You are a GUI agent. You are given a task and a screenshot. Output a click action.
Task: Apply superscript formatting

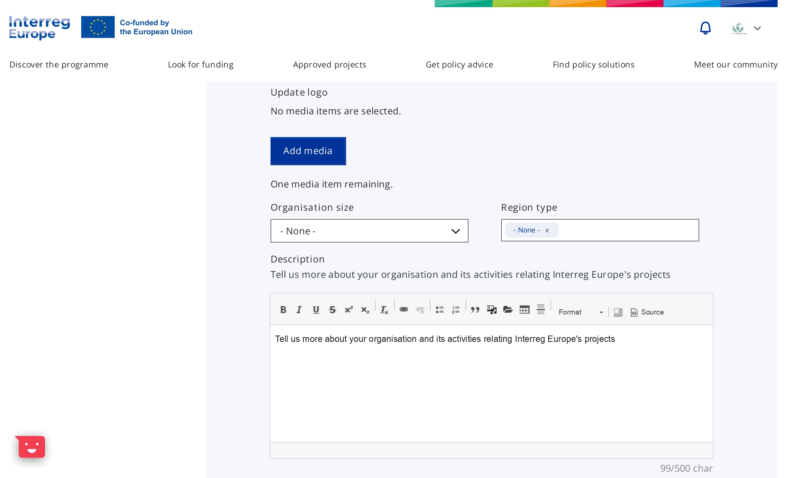tap(349, 310)
